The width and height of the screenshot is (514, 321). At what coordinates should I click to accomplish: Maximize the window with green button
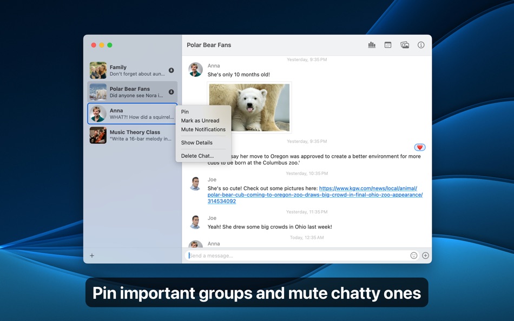click(x=110, y=45)
